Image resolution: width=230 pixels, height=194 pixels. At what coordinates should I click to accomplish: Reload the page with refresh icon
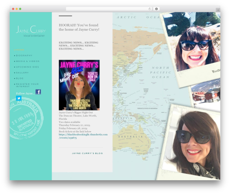point(149,9)
